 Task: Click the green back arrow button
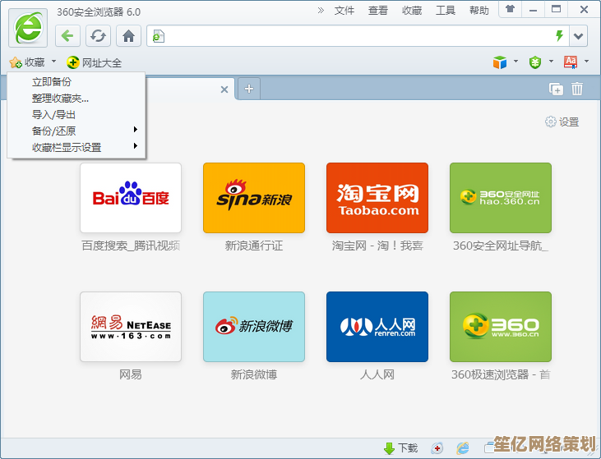click(68, 36)
